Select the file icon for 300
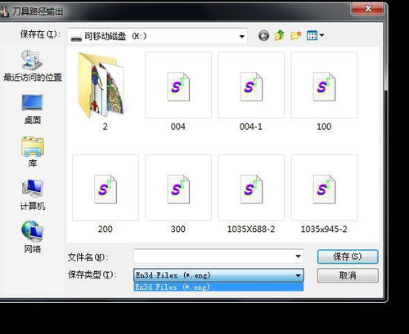This screenshot has width=409, height=334. pos(178,189)
